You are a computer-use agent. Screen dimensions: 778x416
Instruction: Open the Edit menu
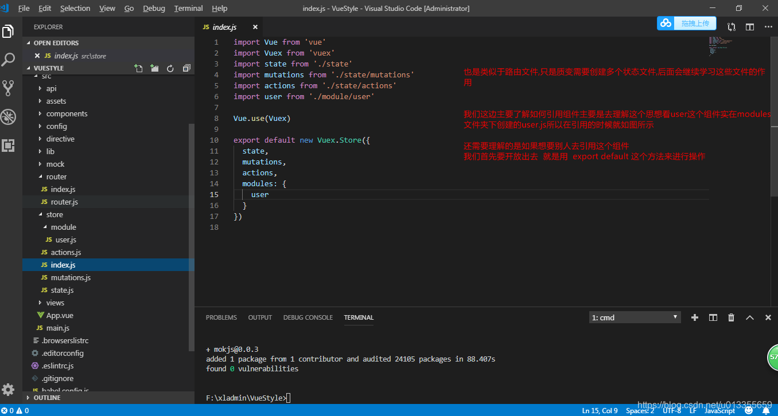pyautogui.click(x=45, y=8)
